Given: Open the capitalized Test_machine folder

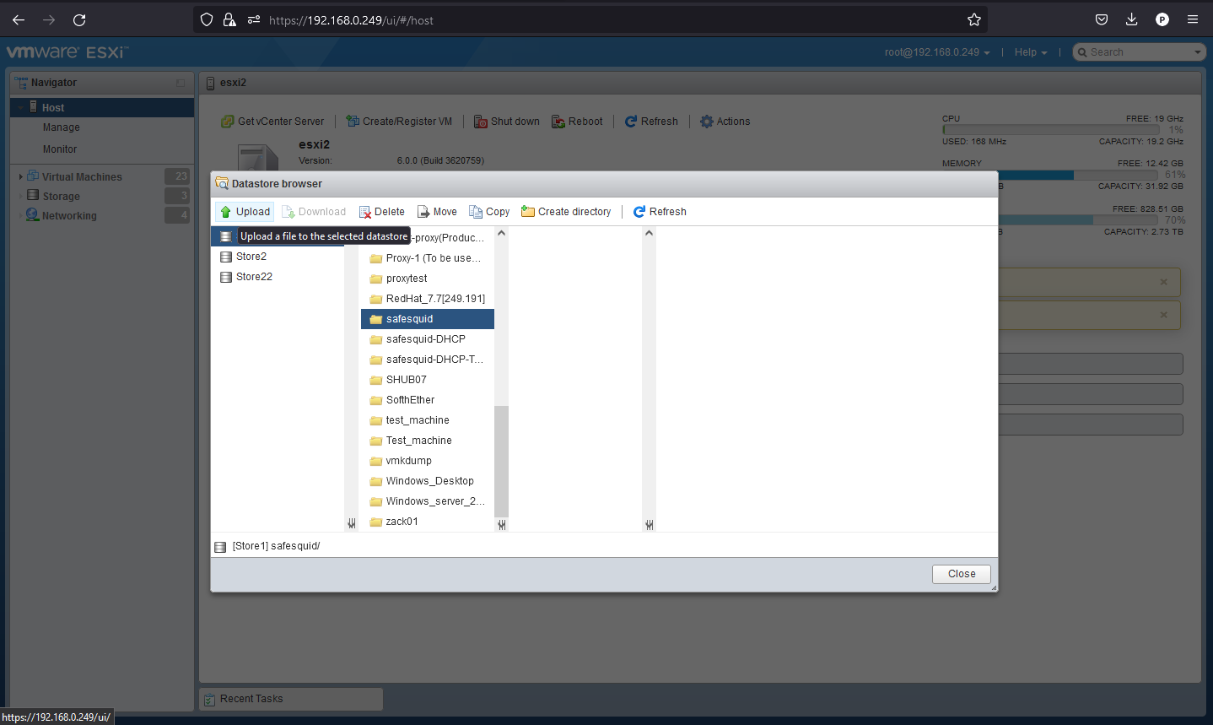Looking at the screenshot, I should tap(428, 441).
